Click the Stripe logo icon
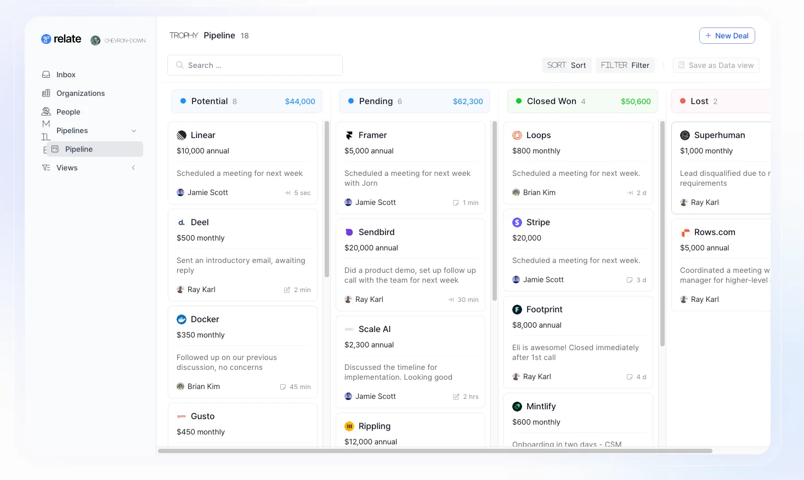The width and height of the screenshot is (804, 480). pos(517,222)
